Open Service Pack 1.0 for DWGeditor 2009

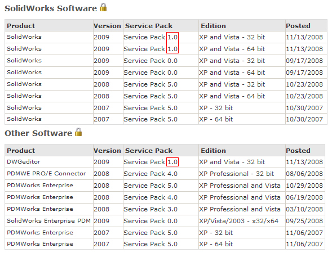pos(150,162)
